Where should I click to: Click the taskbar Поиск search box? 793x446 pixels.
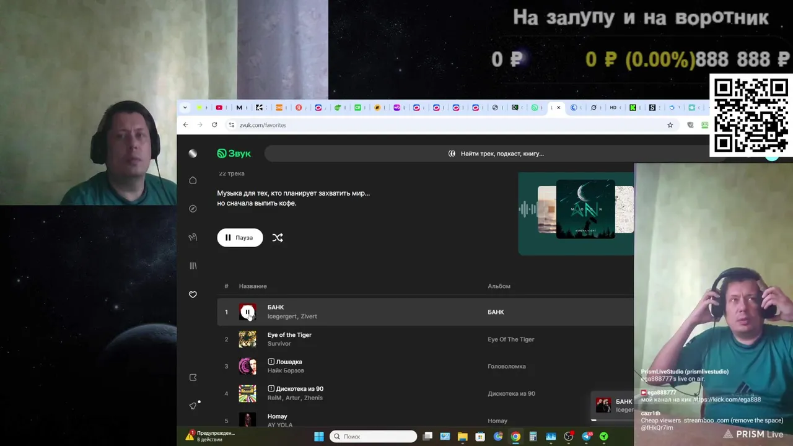pos(374,437)
